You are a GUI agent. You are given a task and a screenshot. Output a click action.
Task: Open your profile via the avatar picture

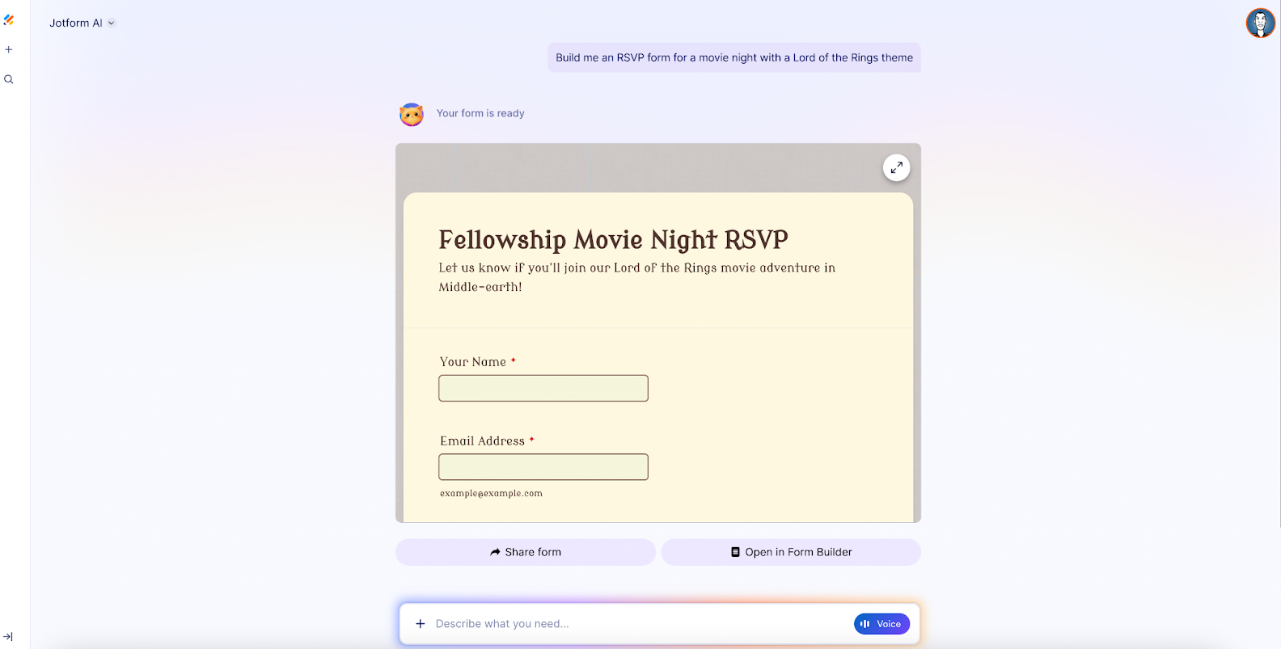coord(1260,23)
